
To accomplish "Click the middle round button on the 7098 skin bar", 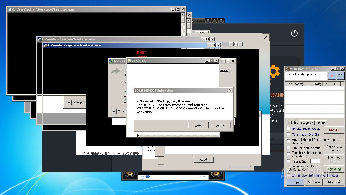I will [x=214, y=21].
